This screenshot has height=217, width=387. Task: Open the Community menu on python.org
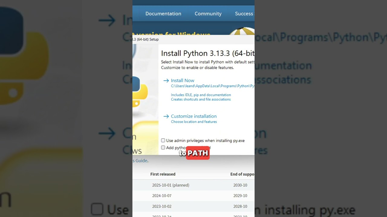[208, 14]
